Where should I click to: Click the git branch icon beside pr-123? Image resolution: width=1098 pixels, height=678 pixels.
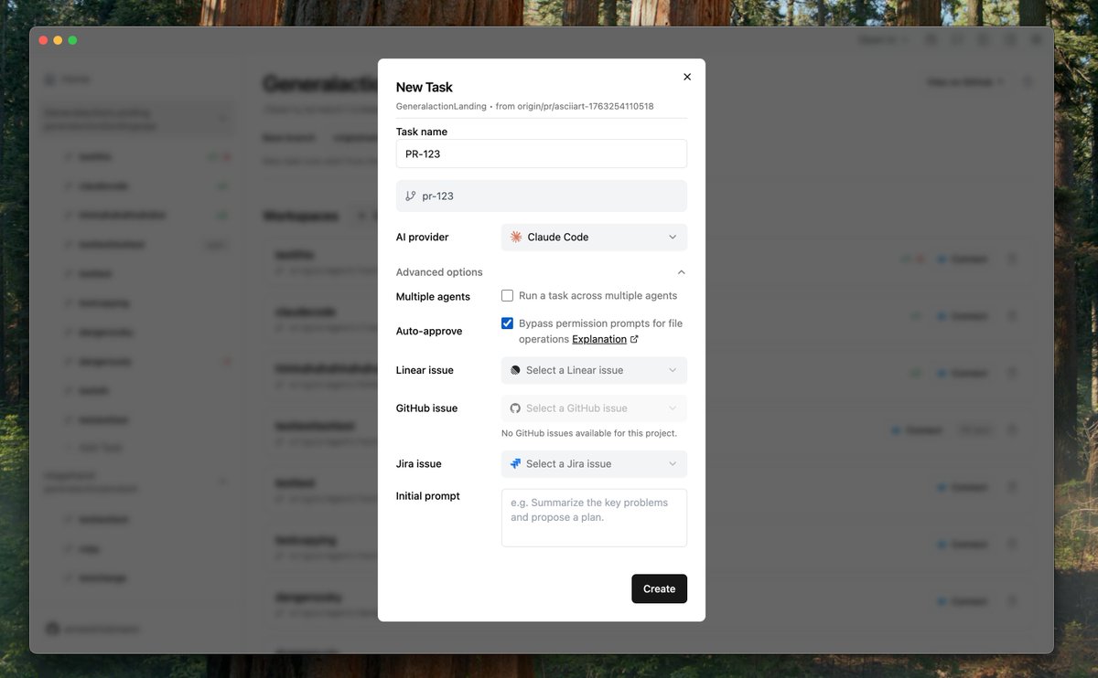coord(410,196)
